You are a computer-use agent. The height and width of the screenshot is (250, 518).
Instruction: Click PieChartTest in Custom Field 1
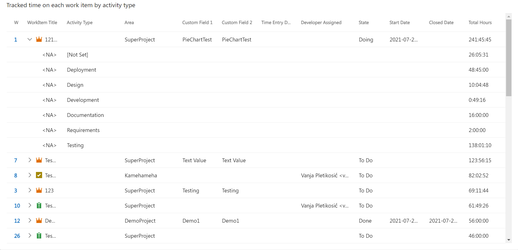point(197,40)
